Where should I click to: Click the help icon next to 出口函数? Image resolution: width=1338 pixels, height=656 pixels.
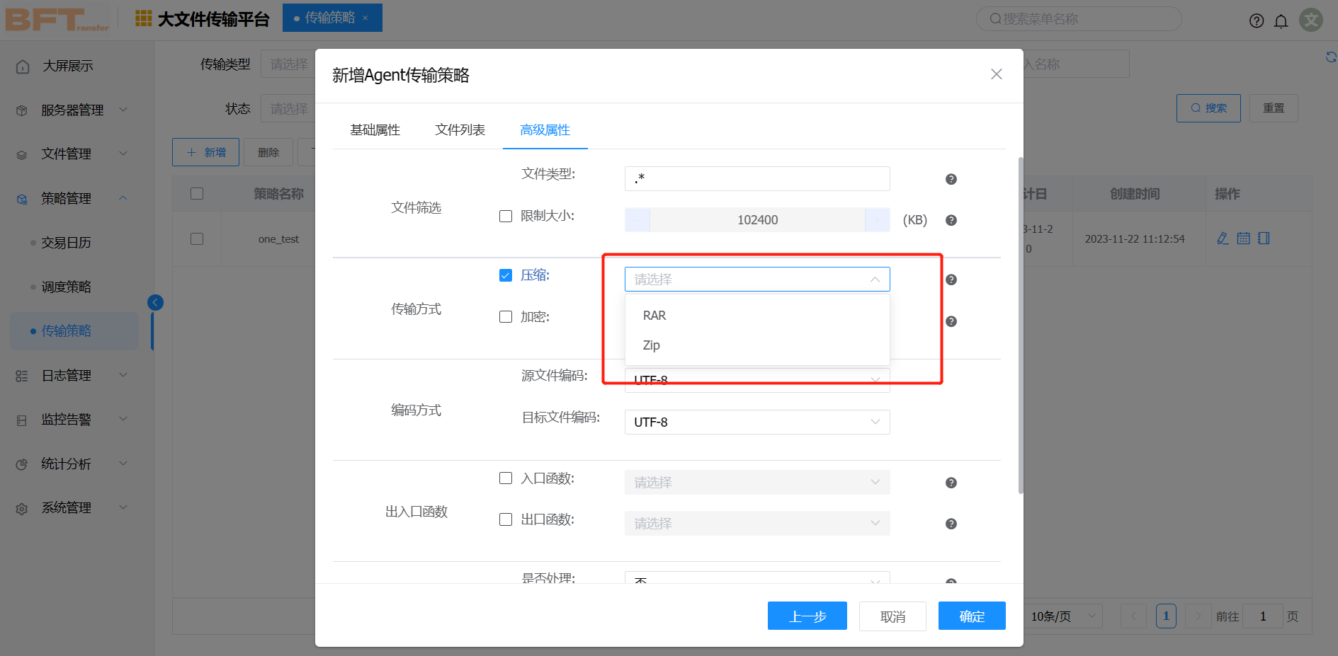(x=951, y=524)
